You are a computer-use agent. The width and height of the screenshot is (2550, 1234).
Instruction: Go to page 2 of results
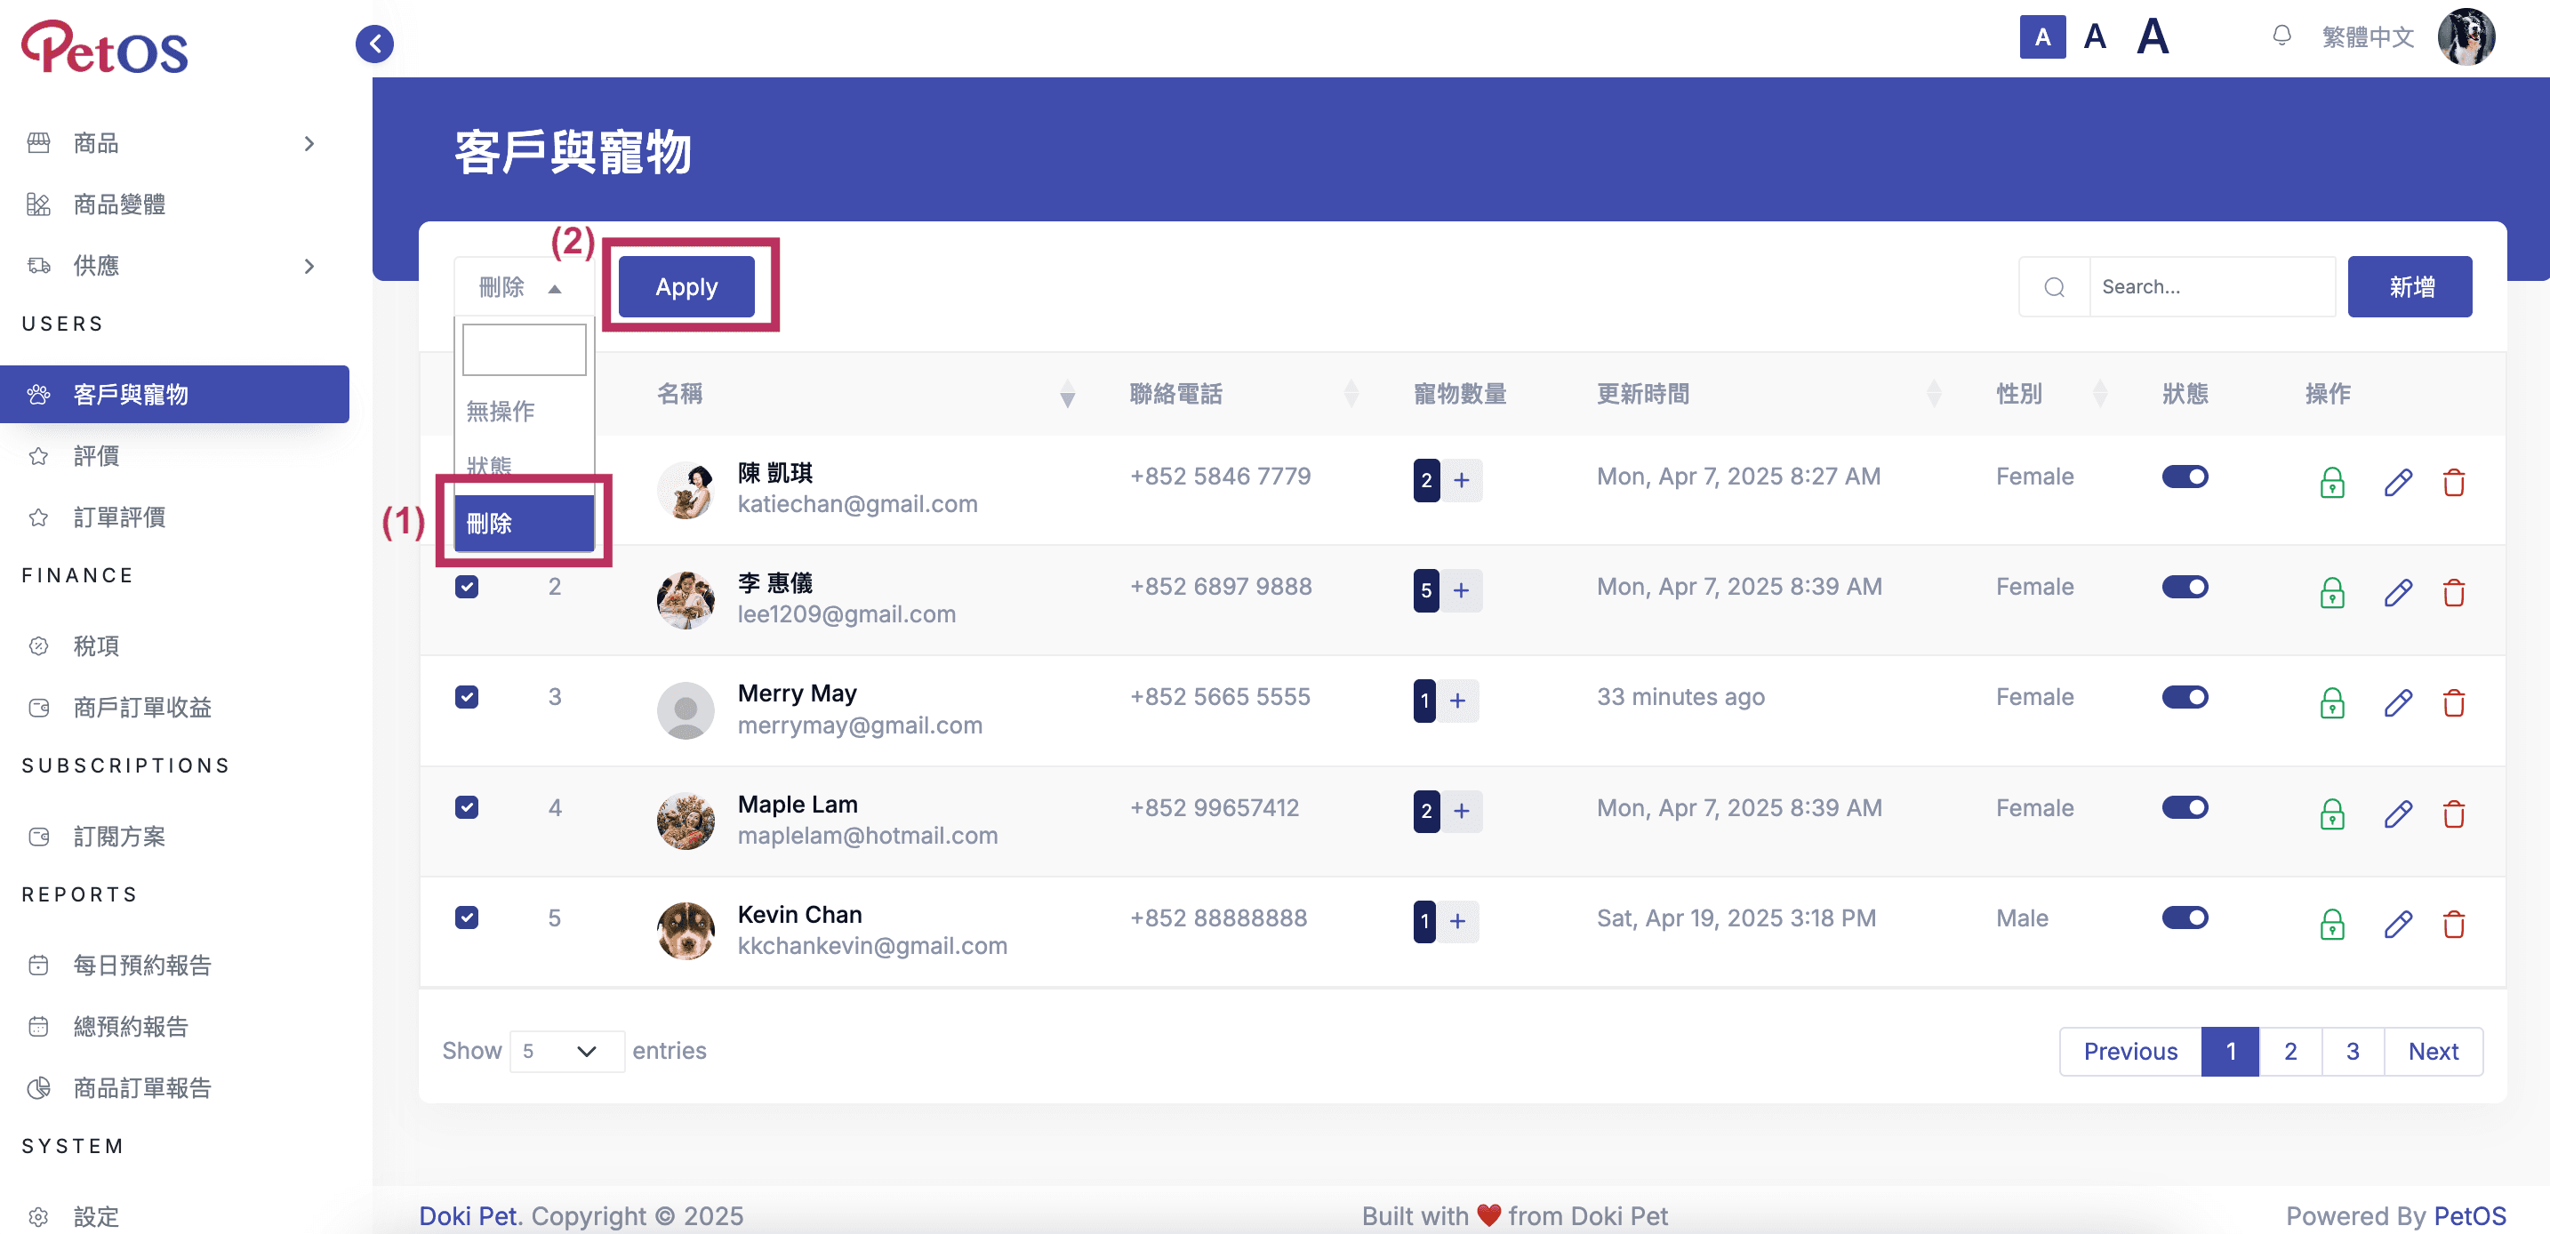pyautogui.click(x=2289, y=1051)
